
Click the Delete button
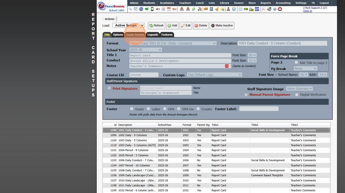[x=201, y=26]
